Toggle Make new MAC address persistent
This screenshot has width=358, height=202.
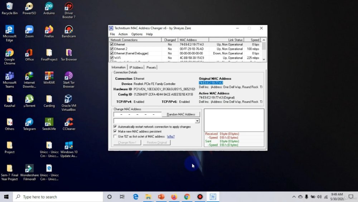(x=115, y=131)
